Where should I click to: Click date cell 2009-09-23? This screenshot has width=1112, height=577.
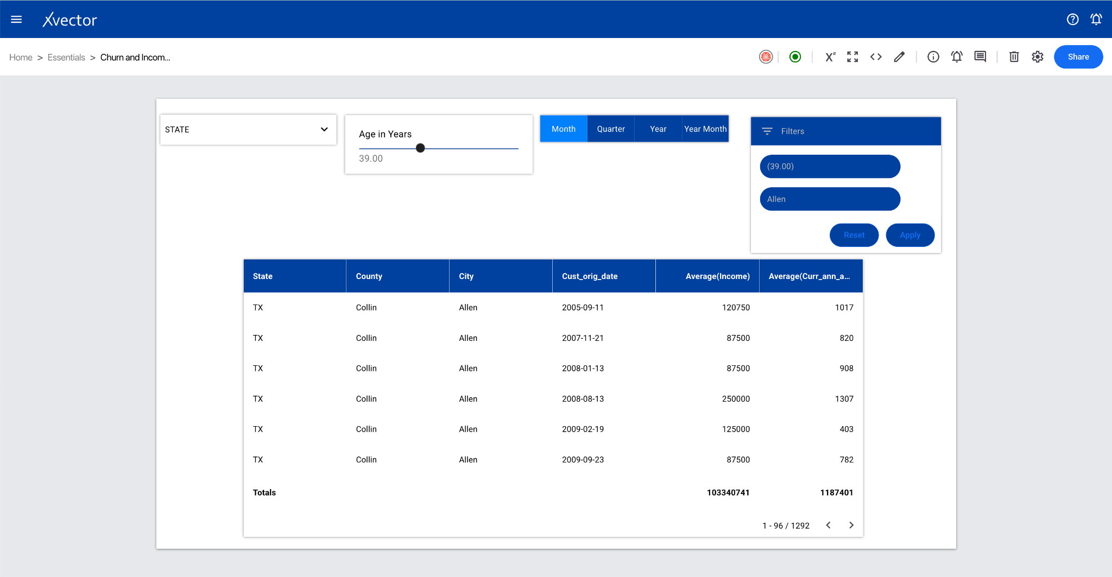coord(583,460)
